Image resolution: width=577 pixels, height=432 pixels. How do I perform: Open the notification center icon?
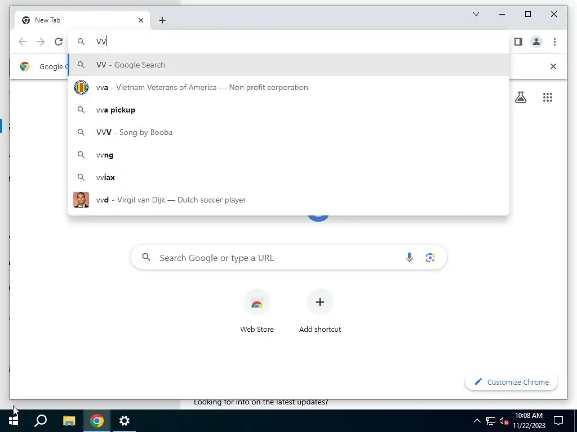(558, 421)
